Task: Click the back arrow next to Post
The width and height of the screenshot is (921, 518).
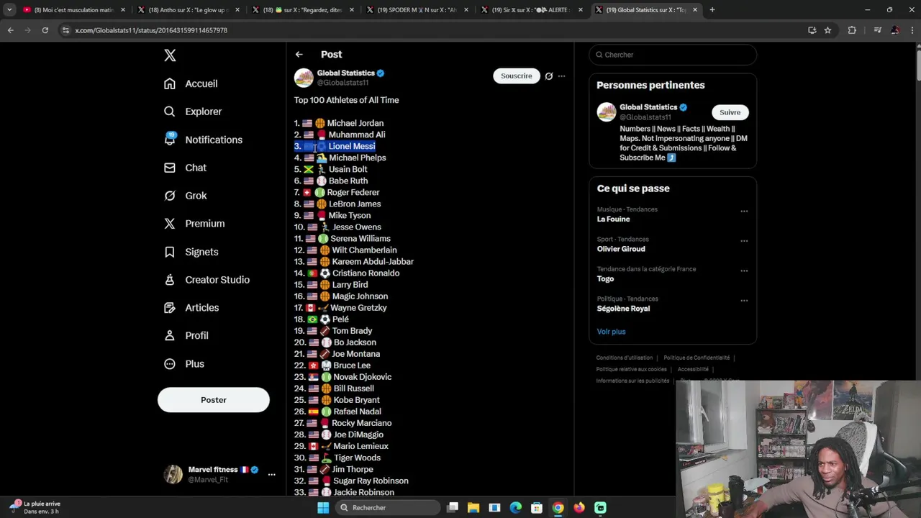Action: pos(299,55)
